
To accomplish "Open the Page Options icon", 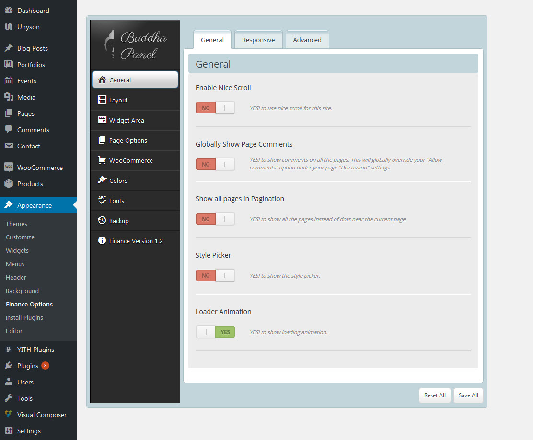I will point(102,140).
